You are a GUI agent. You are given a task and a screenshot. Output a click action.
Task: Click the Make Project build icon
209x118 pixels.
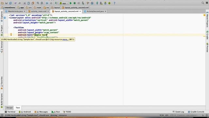pos(56,3)
